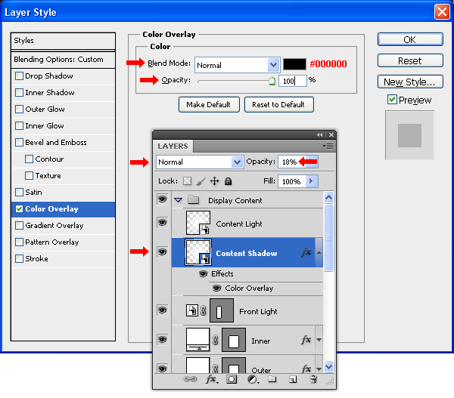Uncheck the Preview checkbox
This screenshot has width=454, height=398.
click(392, 100)
